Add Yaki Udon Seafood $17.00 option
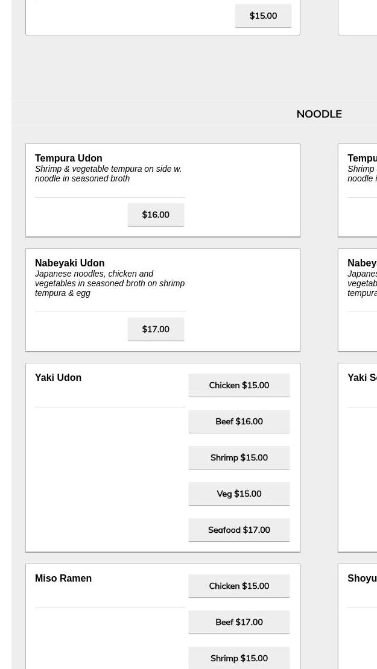 (x=239, y=530)
